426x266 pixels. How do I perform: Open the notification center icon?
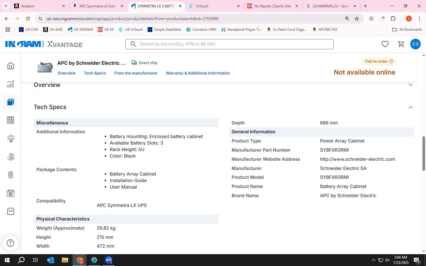[x=417, y=260]
